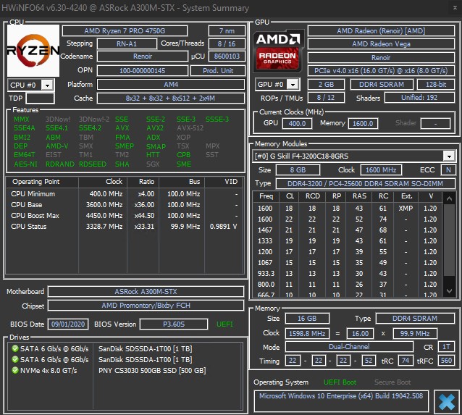This screenshot has height=415, width=462.
Task: Click green check icon for NVMe drive
Action: pyautogui.click(x=15, y=371)
